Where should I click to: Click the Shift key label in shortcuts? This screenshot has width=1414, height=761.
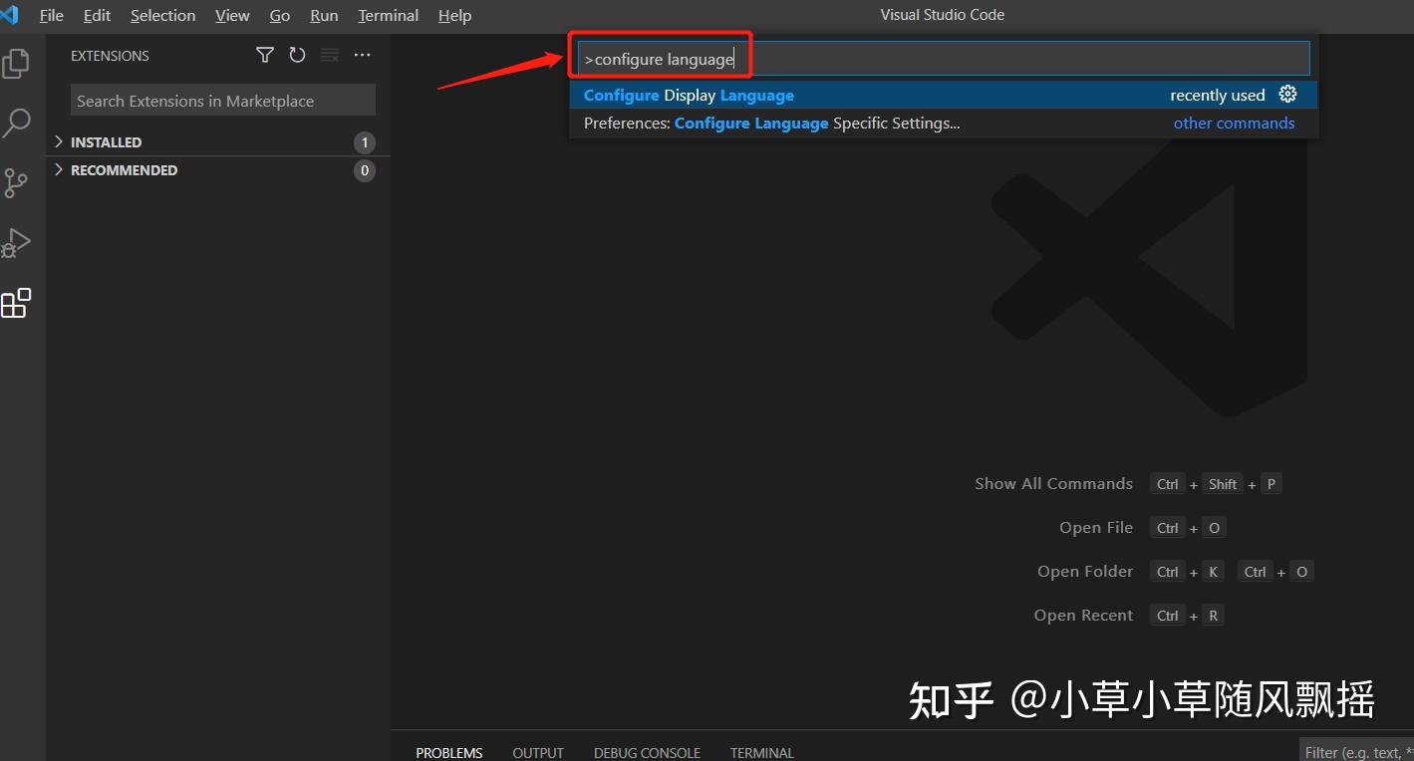click(1223, 484)
